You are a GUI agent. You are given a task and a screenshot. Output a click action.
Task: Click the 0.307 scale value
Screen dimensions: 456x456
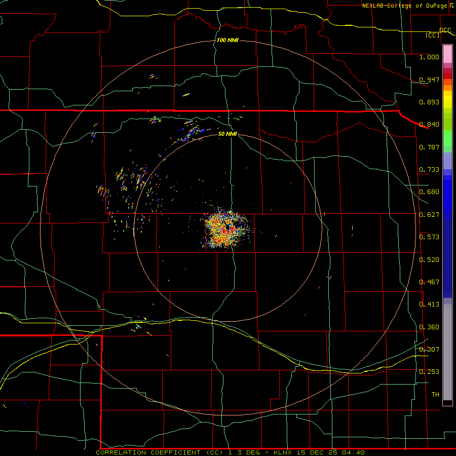pyautogui.click(x=429, y=350)
